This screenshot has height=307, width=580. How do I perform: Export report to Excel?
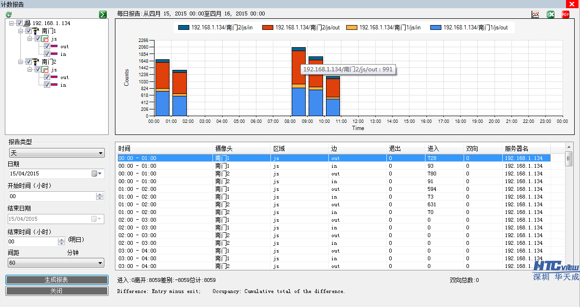click(x=551, y=14)
